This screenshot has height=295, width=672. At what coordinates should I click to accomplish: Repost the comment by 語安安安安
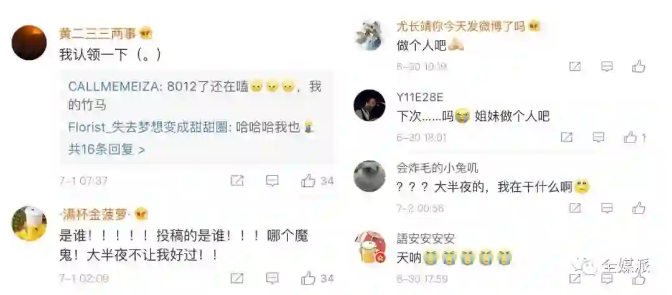click(x=575, y=279)
